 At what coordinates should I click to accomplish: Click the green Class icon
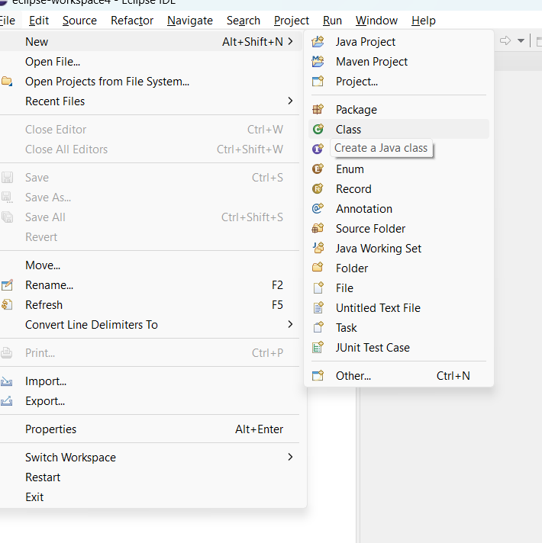point(318,129)
